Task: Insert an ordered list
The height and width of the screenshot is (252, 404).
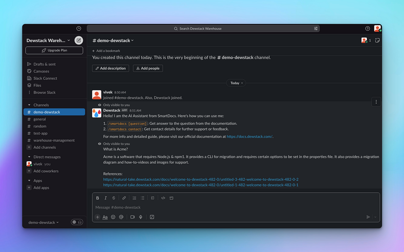Action: point(134,198)
